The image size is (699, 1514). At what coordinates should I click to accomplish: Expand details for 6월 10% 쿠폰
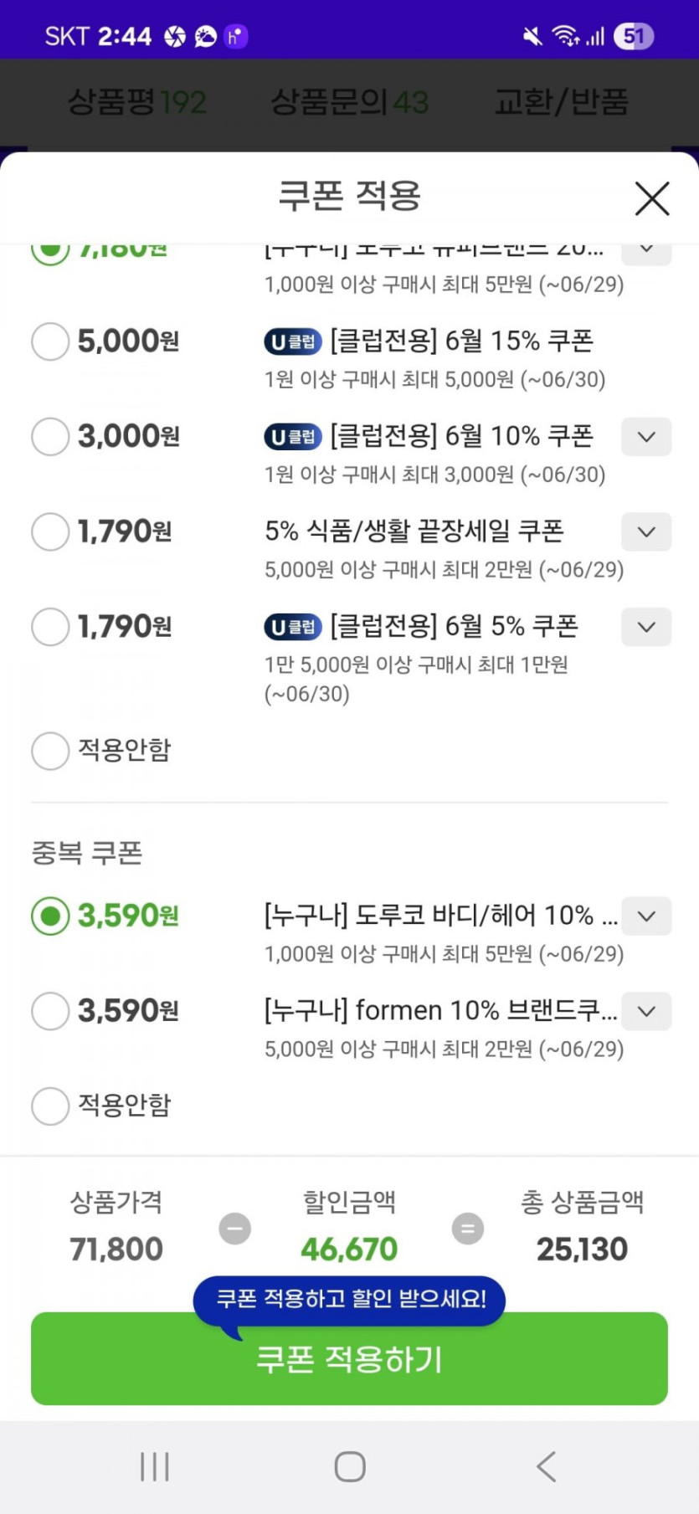(x=645, y=437)
